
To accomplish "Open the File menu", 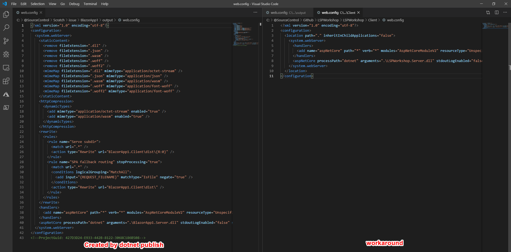I will [14, 4].
